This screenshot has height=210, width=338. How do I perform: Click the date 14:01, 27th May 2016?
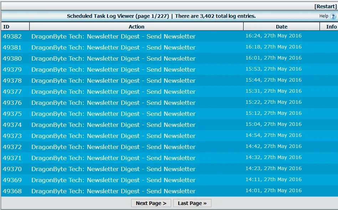tap(273, 190)
